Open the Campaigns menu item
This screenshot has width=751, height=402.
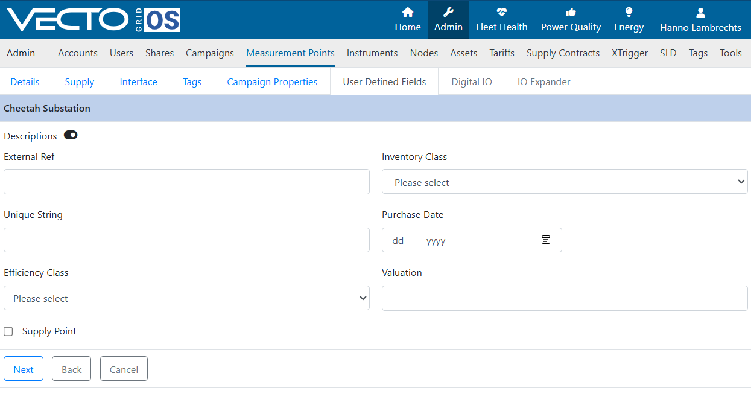pos(210,53)
